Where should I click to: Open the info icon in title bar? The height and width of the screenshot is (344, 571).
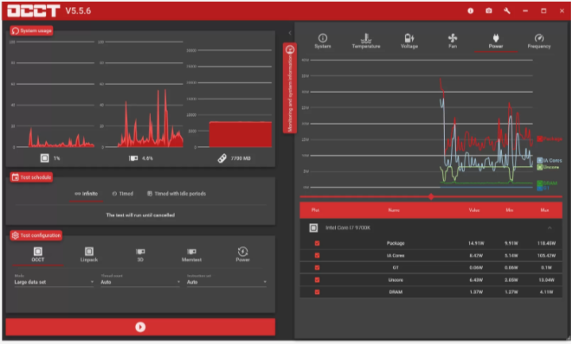(x=470, y=11)
